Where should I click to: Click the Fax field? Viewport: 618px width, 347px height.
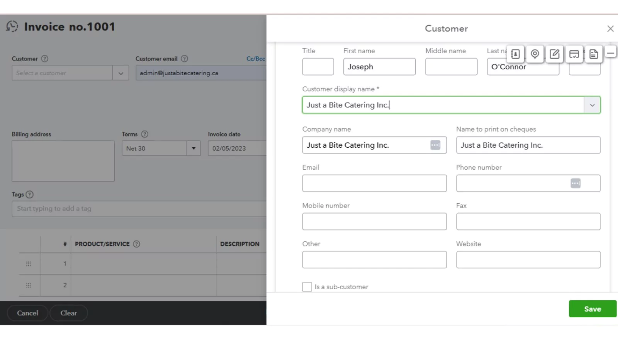pos(528,221)
